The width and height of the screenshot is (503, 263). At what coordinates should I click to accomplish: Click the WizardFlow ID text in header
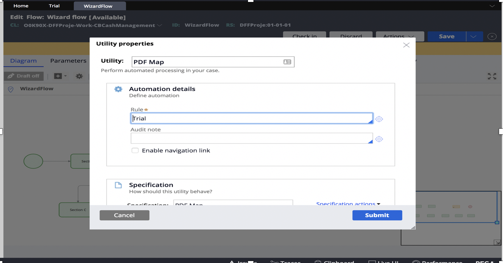(202, 25)
